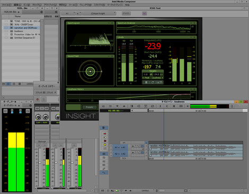Open the insert slot 'a' dropdown
The width and height of the screenshot is (249, 194).
pos(79,13)
